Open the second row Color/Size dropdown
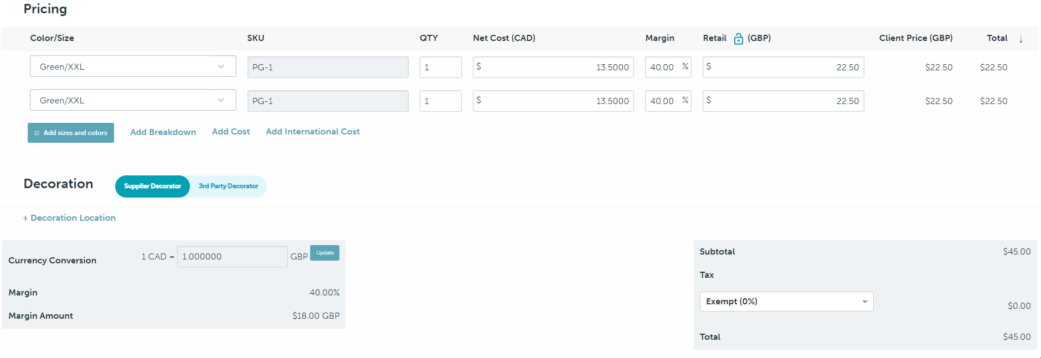Viewport: 1041px width, 358px height. click(133, 101)
